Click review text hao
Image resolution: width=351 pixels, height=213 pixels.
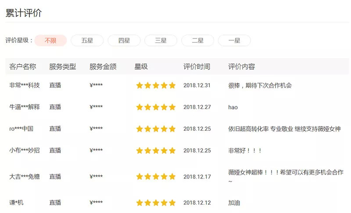[233, 107]
